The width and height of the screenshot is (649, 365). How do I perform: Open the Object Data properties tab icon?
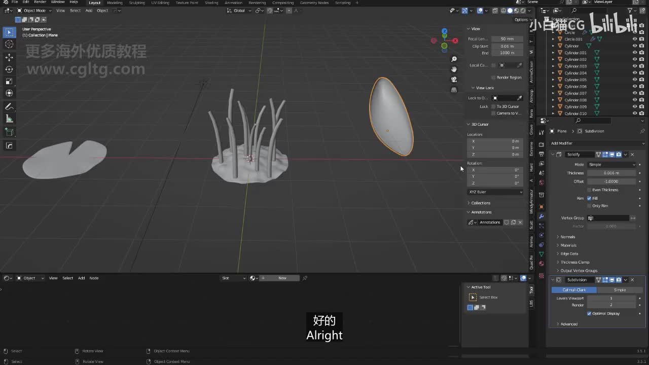(542, 254)
